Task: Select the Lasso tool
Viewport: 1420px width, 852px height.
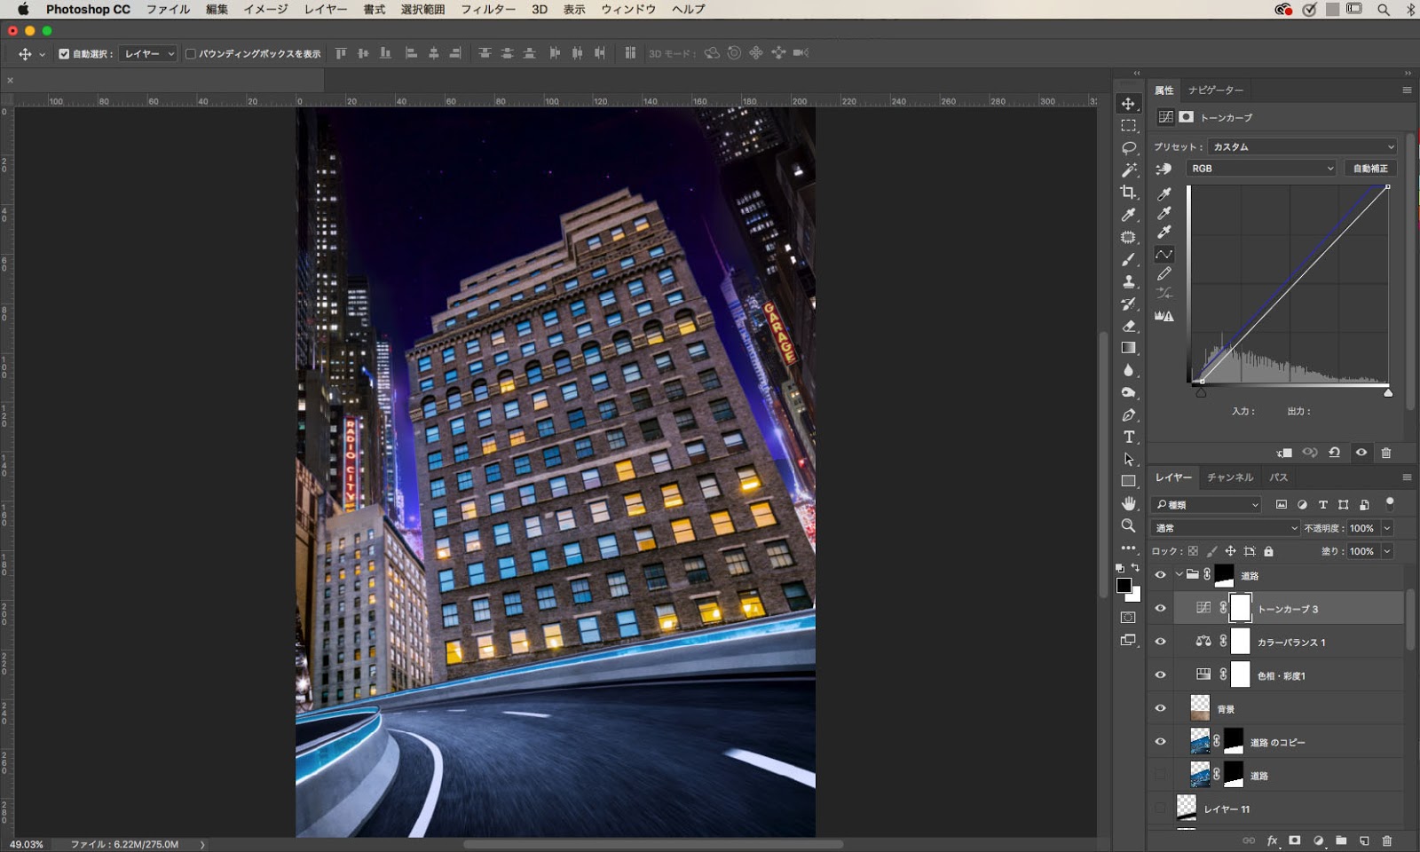Action: (1128, 147)
